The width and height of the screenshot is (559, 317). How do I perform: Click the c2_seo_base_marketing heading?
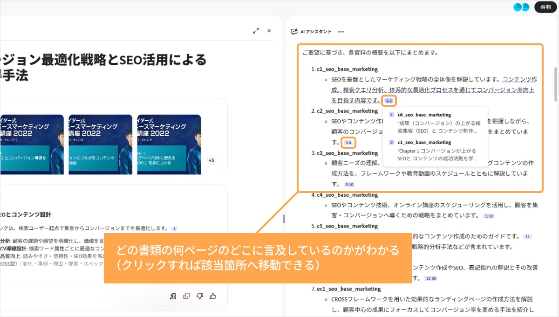347,111
